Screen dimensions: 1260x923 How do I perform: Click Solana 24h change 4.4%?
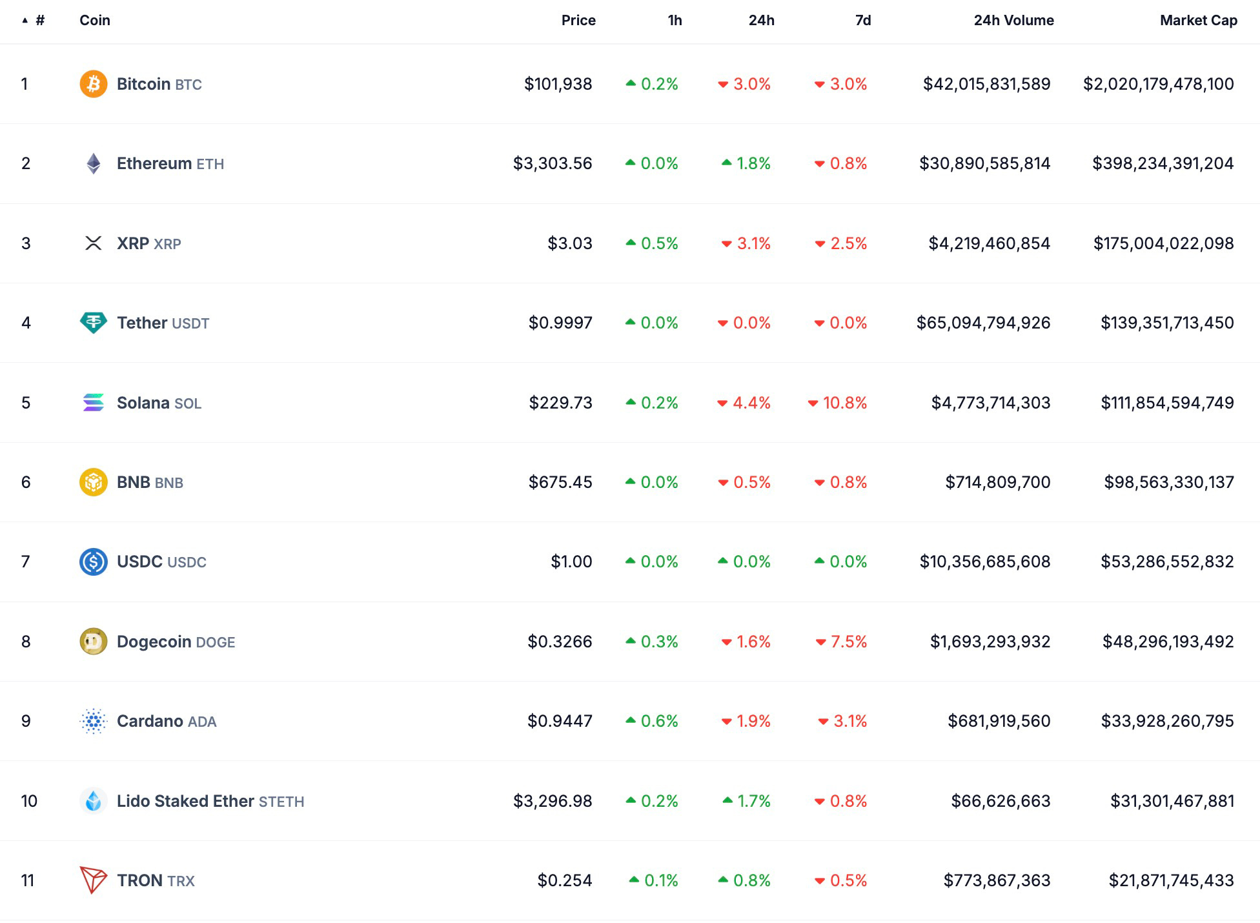(x=744, y=403)
